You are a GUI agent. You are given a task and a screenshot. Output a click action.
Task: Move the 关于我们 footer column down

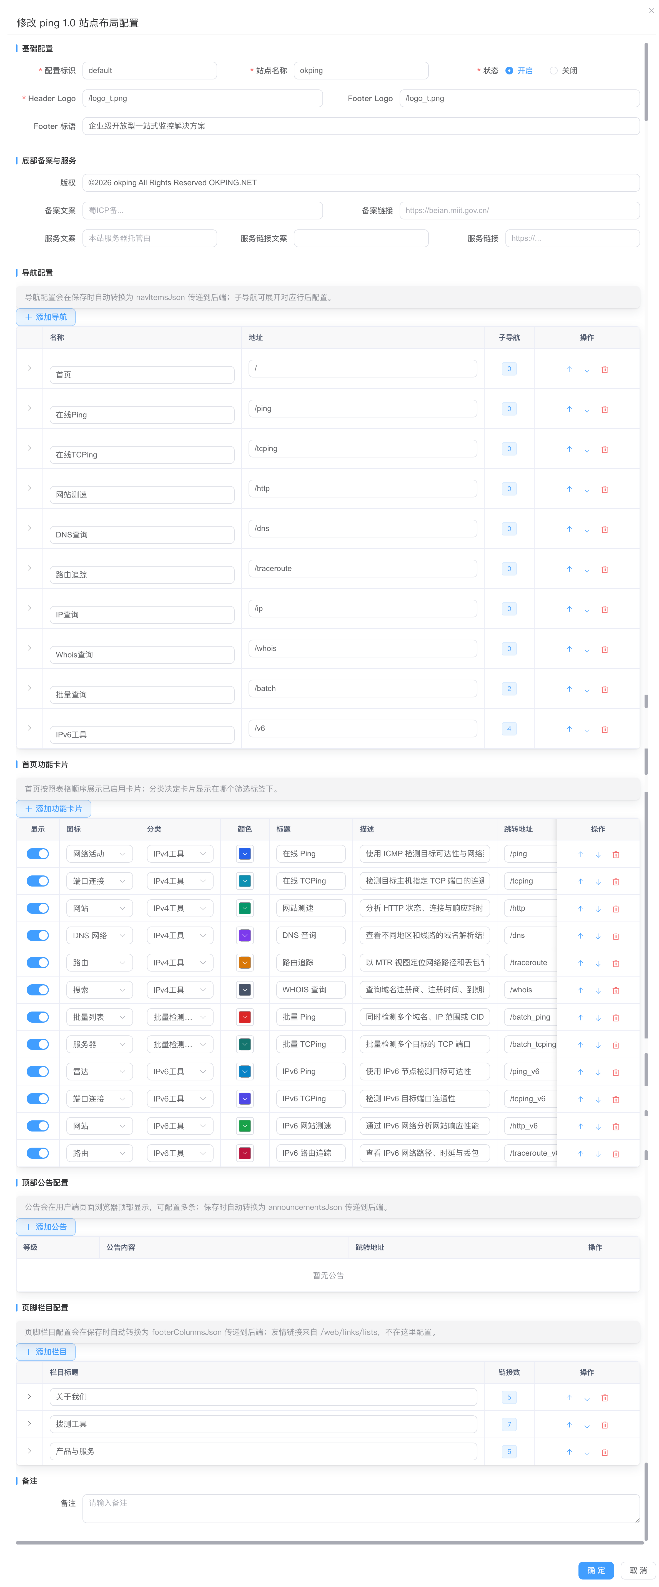tap(587, 1398)
